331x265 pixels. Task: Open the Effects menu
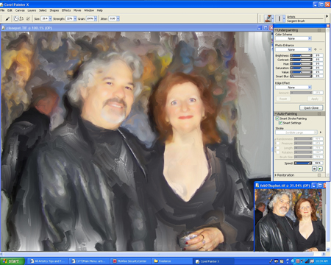coord(66,10)
